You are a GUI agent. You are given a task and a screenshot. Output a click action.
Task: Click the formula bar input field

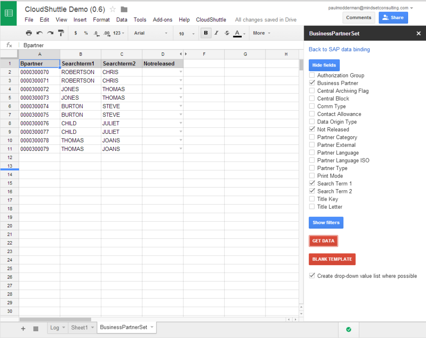[x=162, y=45]
